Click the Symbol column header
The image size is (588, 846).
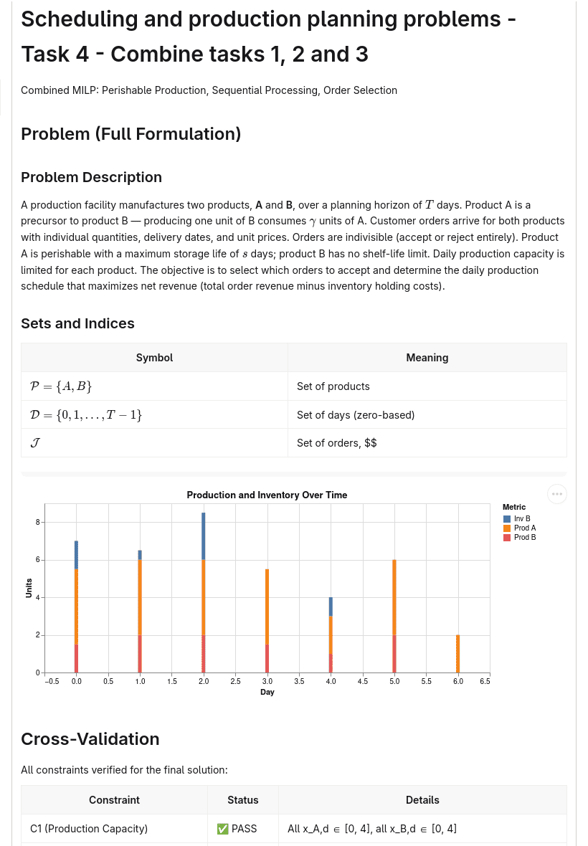(154, 358)
